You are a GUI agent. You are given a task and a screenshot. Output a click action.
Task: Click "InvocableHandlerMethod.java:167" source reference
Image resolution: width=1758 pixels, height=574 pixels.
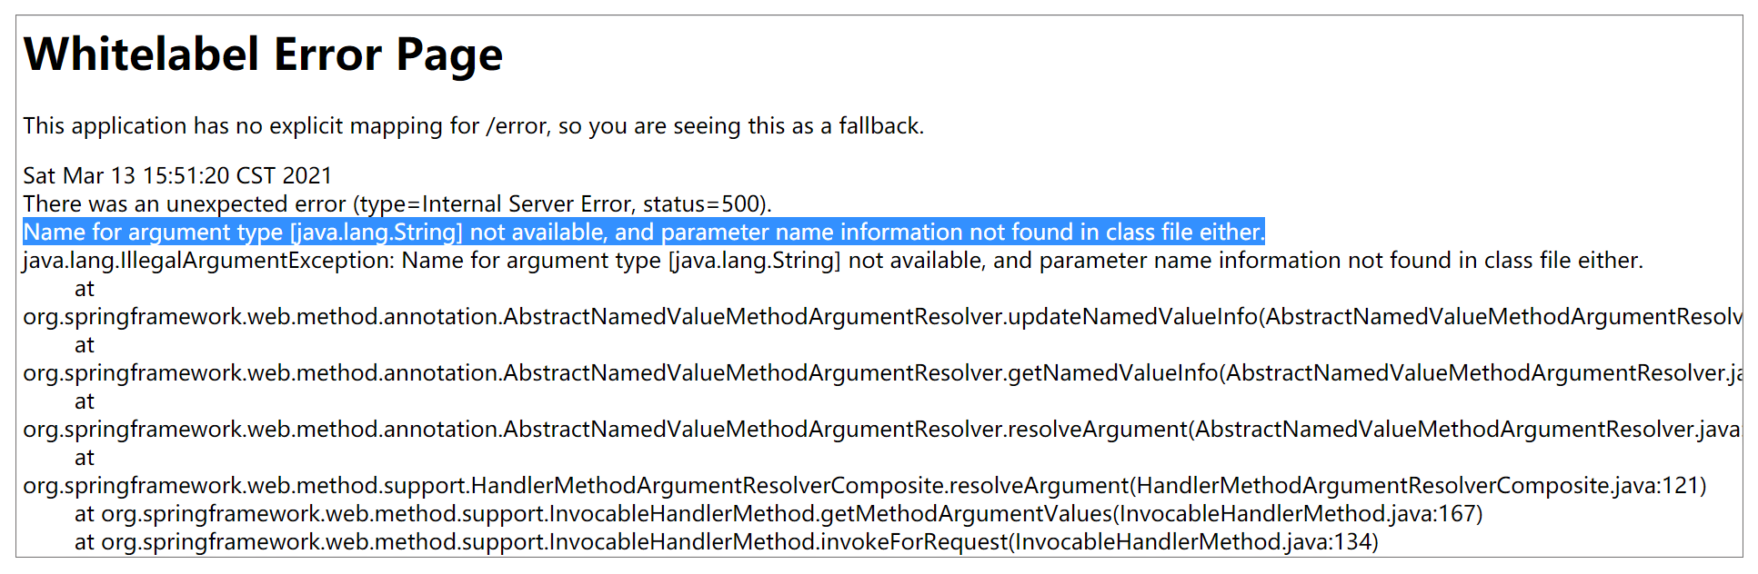[x=1297, y=514]
